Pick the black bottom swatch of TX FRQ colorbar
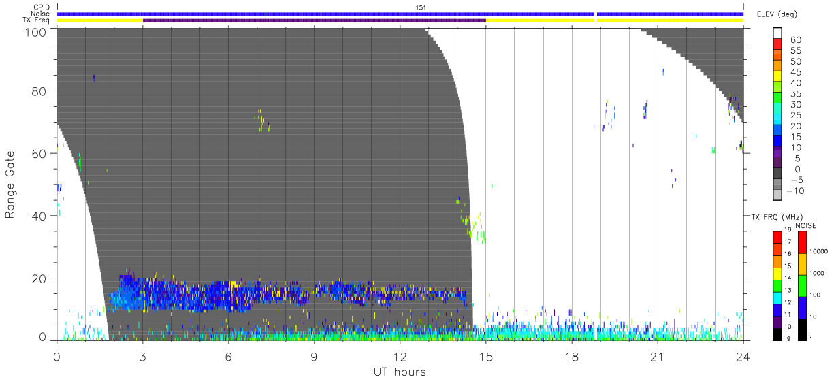Viewport: 836px width, 386px height. (777, 334)
